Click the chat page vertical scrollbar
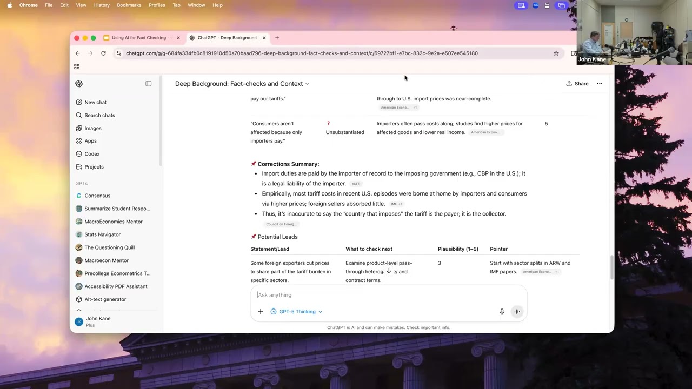692x389 pixels. click(x=612, y=267)
